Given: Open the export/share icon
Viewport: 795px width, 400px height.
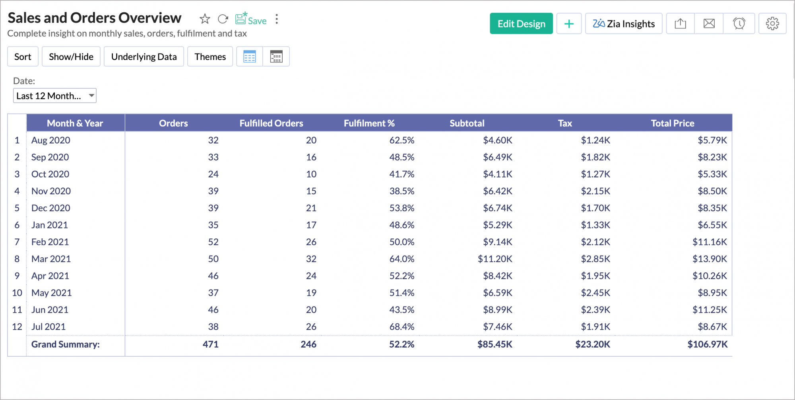Looking at the screenshot, I should [x=680, y=24].
